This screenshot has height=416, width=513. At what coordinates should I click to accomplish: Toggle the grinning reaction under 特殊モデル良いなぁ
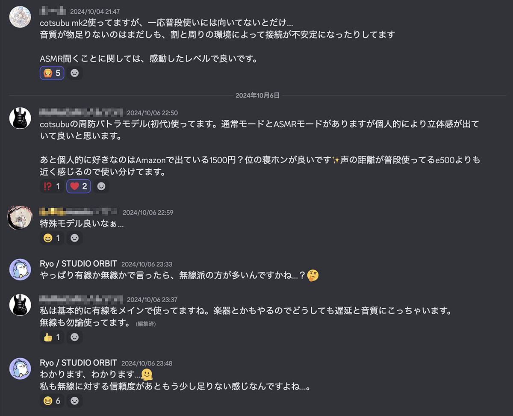[52, 238]
